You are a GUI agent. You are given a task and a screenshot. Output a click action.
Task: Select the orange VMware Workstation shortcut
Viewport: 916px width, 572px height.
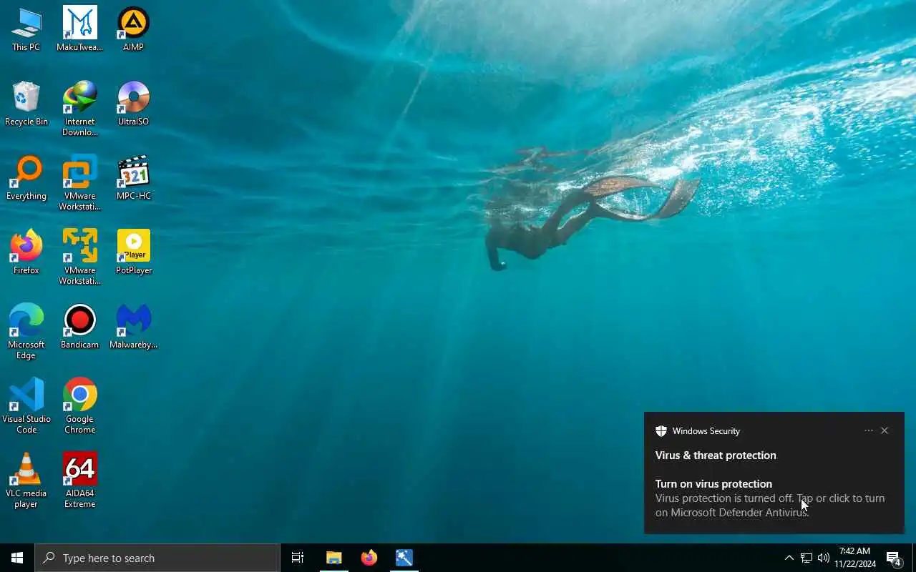click(79, 257)
